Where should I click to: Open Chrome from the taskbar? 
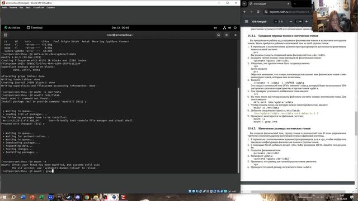(87, 197)
